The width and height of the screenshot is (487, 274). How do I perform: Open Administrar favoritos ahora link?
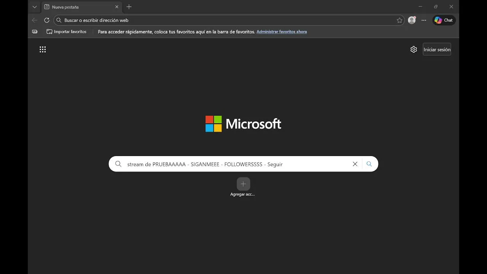pyautogui.click(x=282, y=32)
